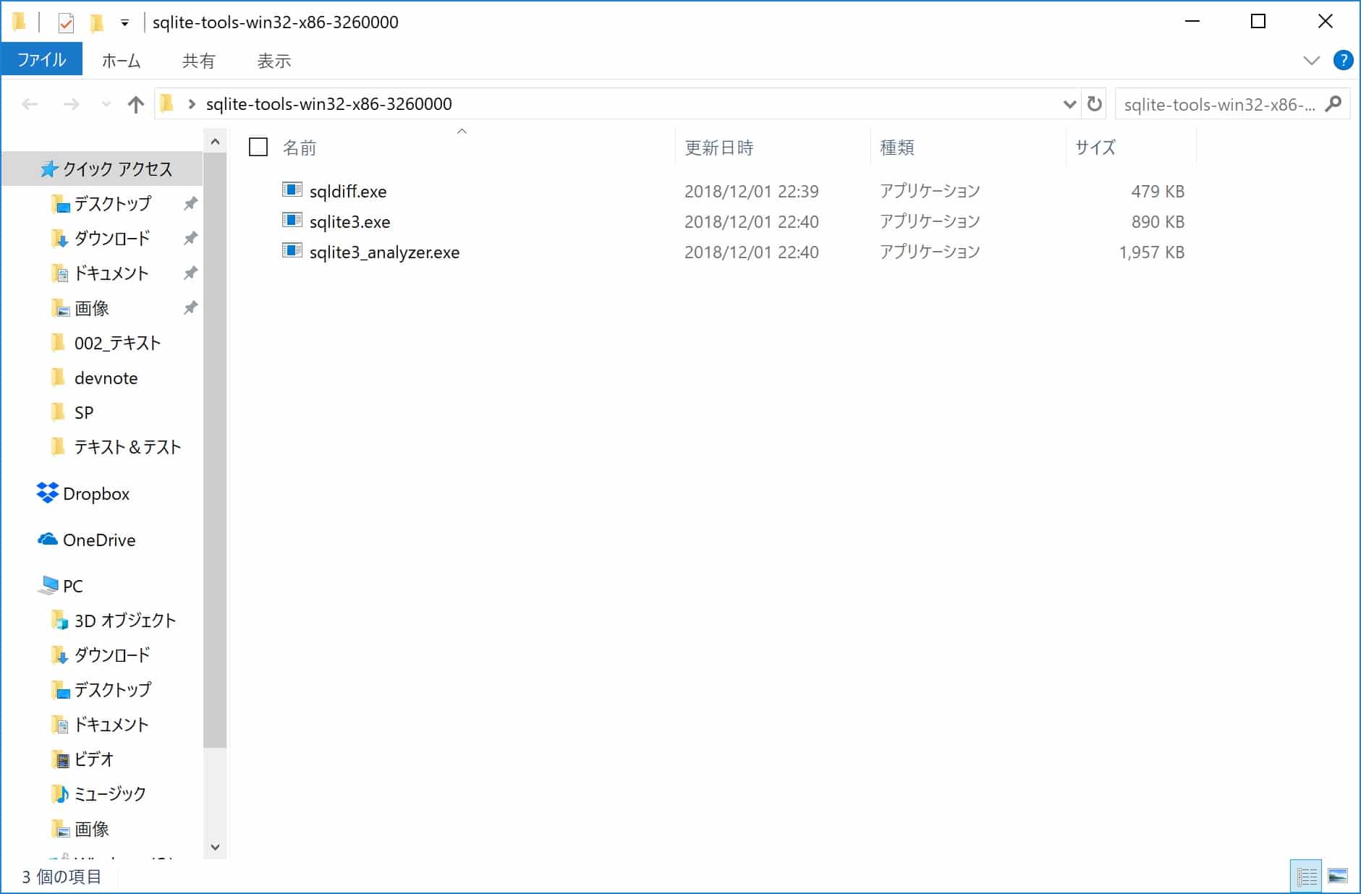This screenshot has height=894, width=1361.
Task: Collapse the ribbon with the chevron arrow
Action: pyautogui.click(x=1310, y=59)
